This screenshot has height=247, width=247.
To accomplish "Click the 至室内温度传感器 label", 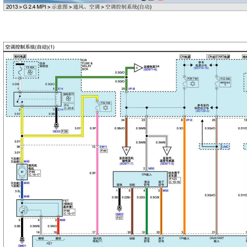I will click(x=167, y=159).
